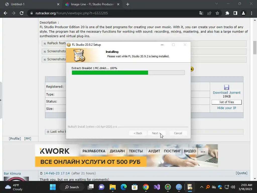Open Chrome extensions puzzle icon
The height and width of the screenshot is (193, 257).
[227, 13]
